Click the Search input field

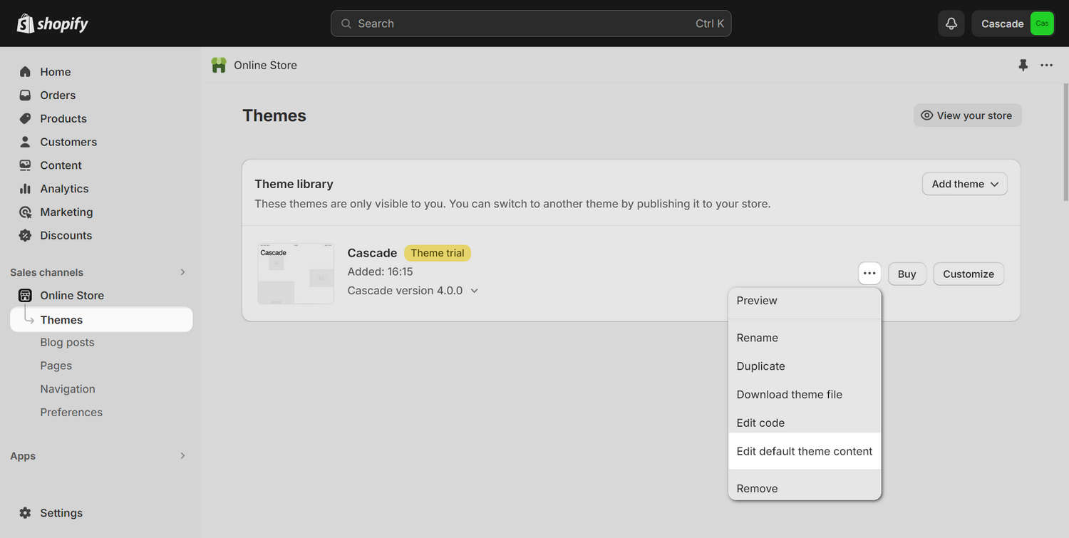(531, 24)
